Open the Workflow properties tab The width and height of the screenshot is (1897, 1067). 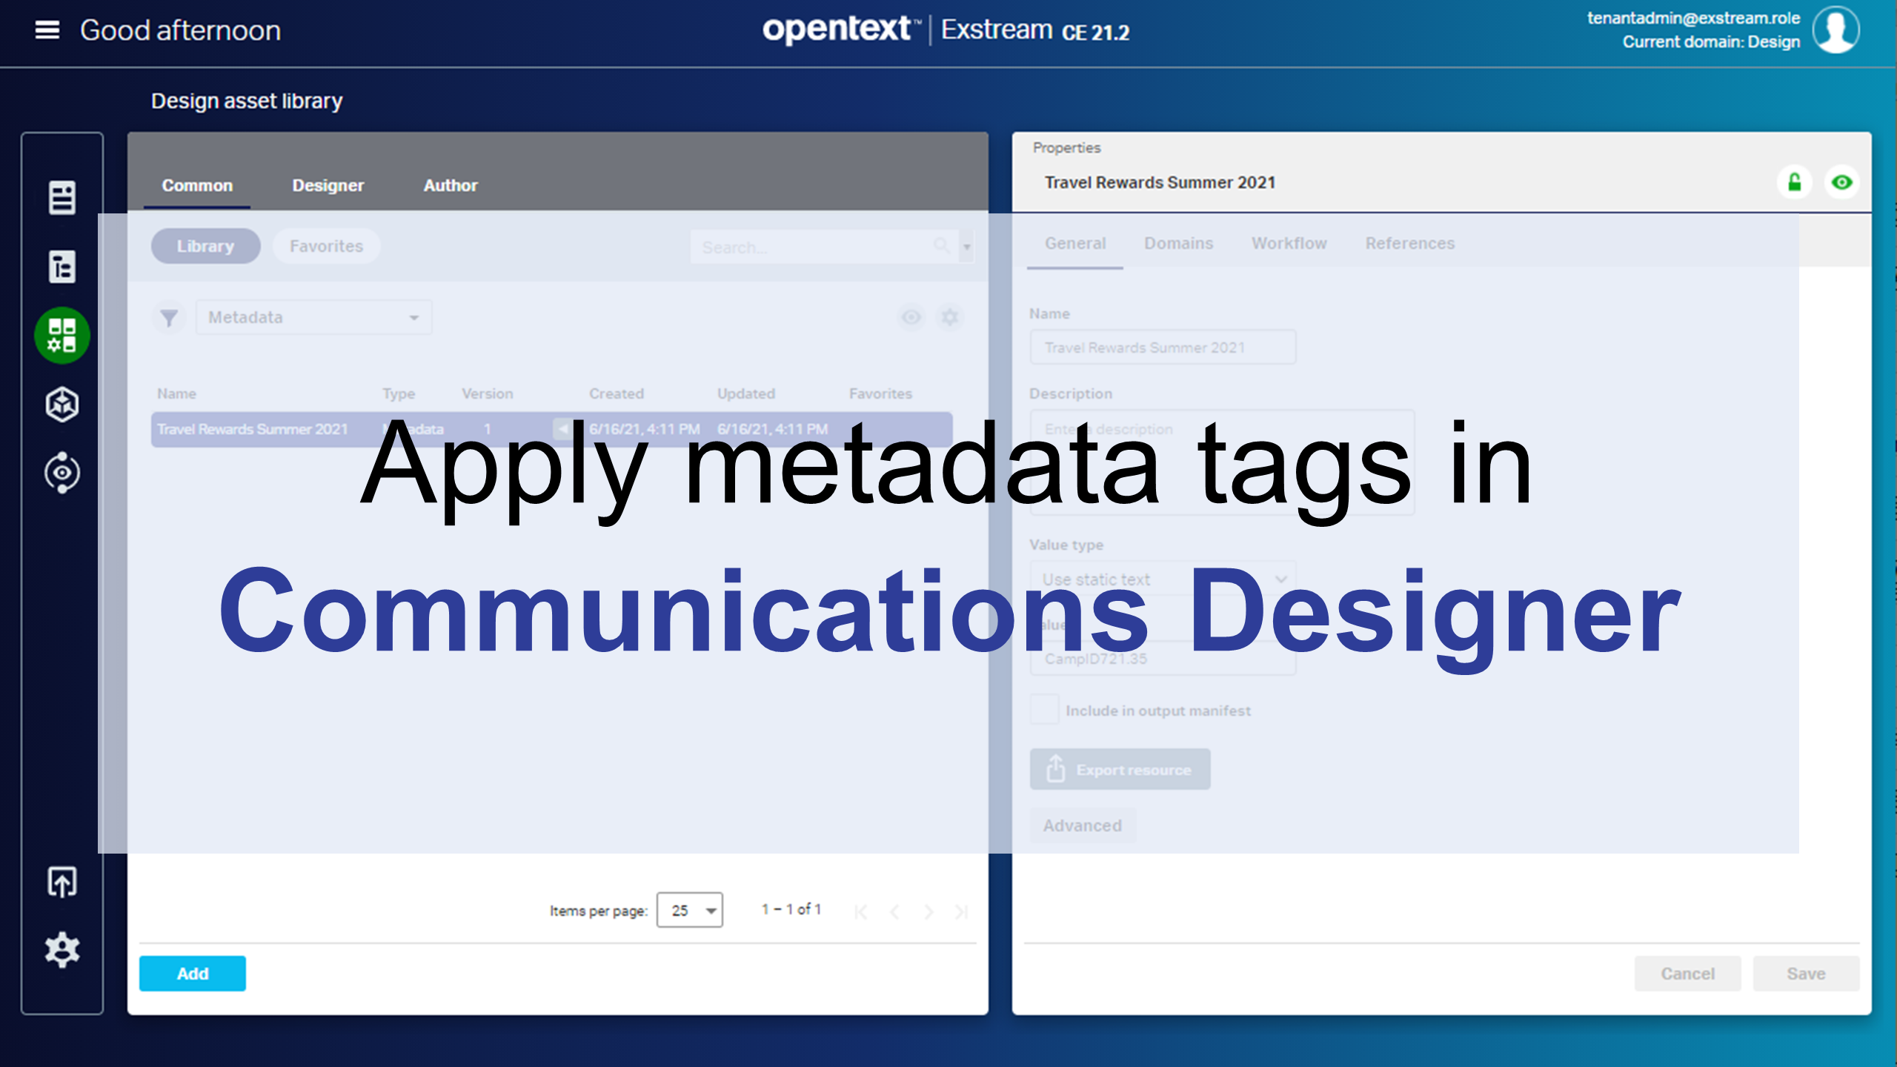pos(1289,243)
